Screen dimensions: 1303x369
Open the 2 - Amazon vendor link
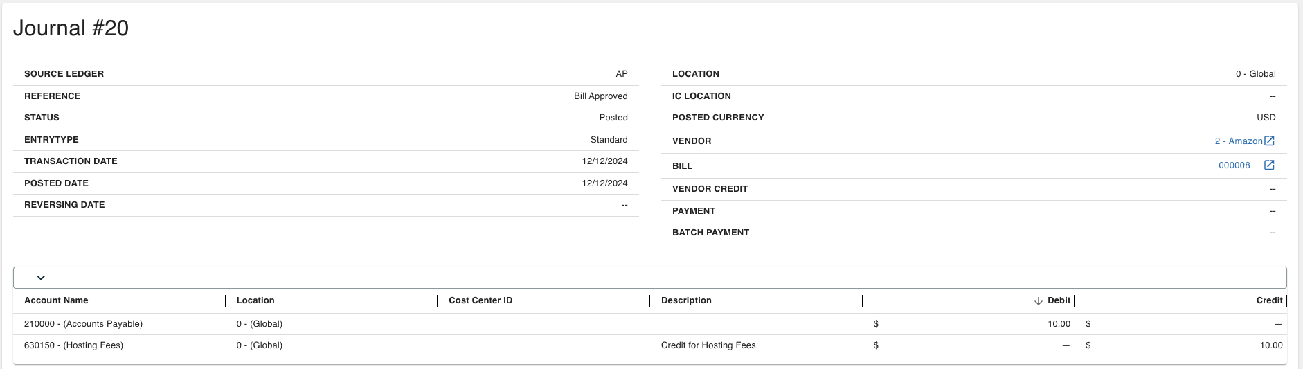(x=1239, y=141)
